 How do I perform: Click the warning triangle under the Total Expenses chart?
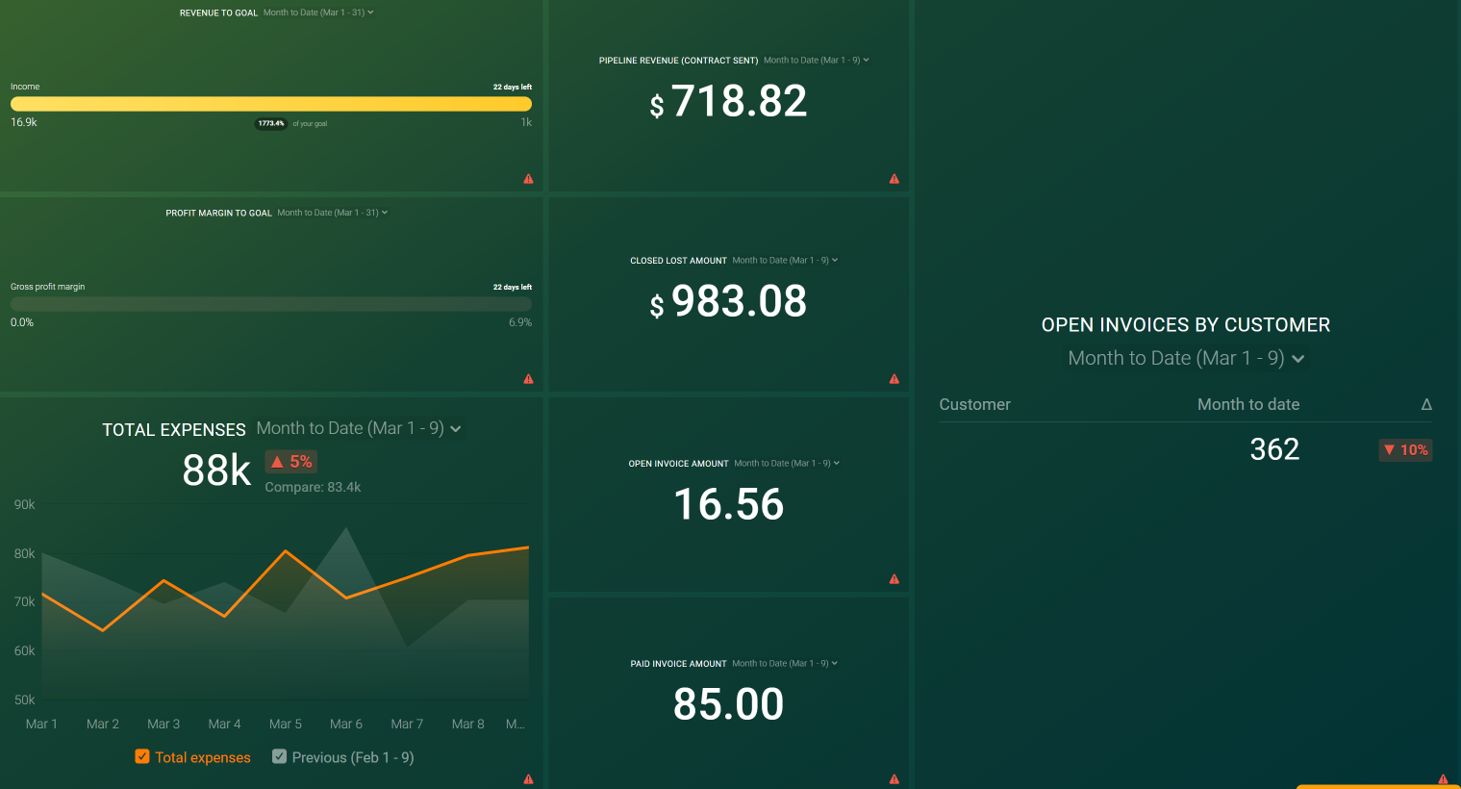[x=528, y=779]
